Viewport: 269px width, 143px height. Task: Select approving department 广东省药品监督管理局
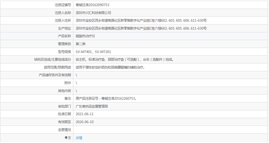[x=92, y=106]
